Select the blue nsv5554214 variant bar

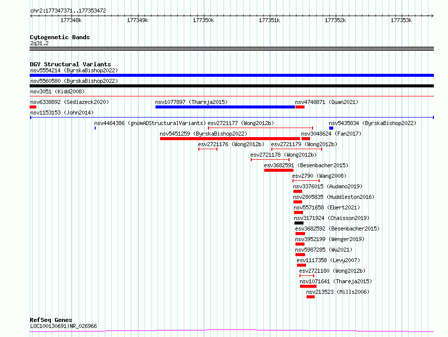click(x=232, y=75)
